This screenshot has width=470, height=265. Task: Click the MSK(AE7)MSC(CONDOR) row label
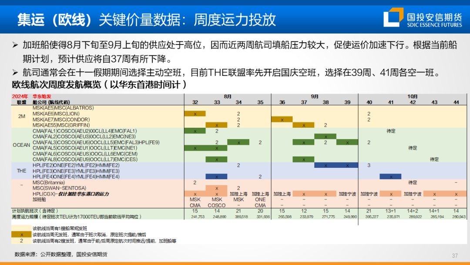(x=61, y=119)
